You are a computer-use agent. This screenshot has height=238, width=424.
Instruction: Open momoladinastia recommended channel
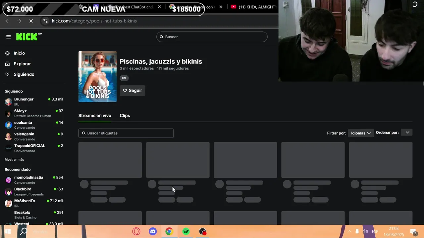[x=34, y=180]
